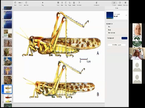Open the Shape picker in toolbar
This screenshot has height=108, width=145.
point(70,3)
